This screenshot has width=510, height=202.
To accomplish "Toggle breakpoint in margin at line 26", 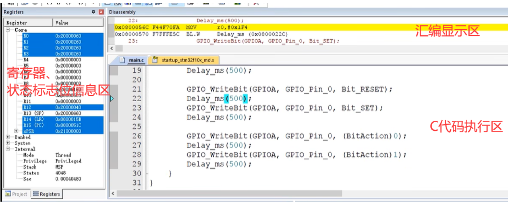I will click(114, 136).
